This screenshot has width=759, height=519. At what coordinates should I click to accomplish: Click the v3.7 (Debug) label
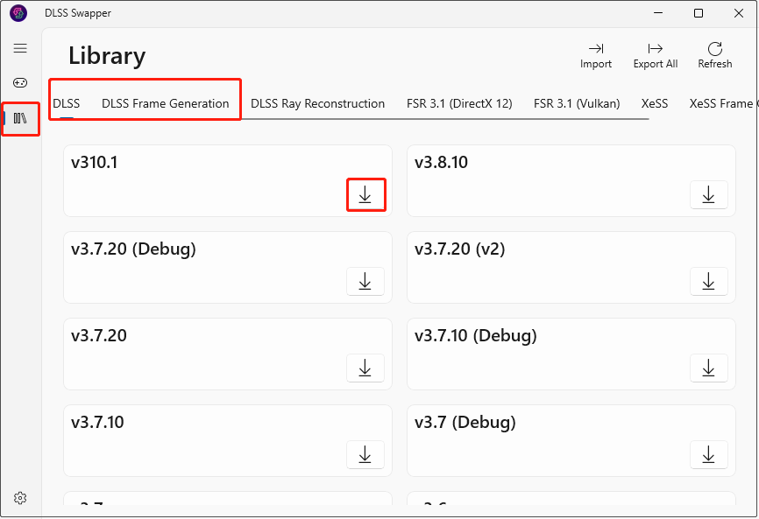[465, 422]
